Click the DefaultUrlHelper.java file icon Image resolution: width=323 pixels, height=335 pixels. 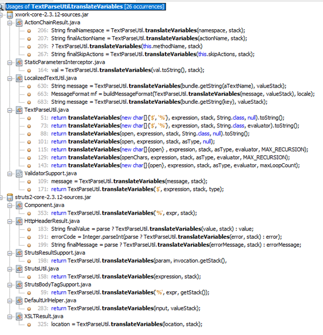tap(19, 301)
